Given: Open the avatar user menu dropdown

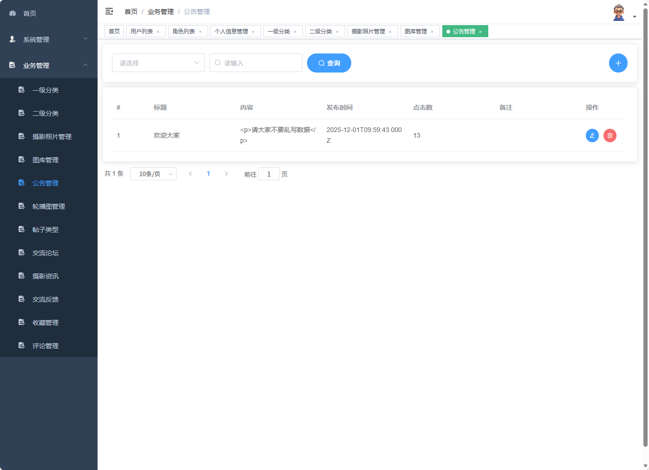Looking at the screenshot, I should (618, 12).
